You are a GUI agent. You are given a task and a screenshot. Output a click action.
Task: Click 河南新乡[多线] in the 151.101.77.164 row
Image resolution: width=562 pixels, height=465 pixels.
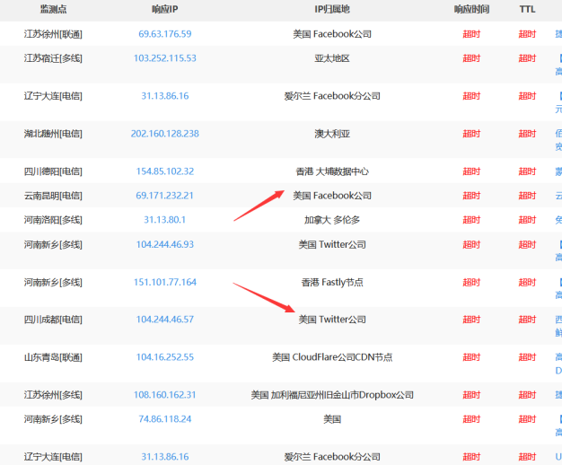53,283
